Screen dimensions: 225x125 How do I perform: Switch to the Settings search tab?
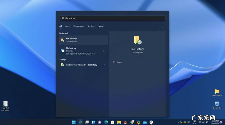[91, 26]
